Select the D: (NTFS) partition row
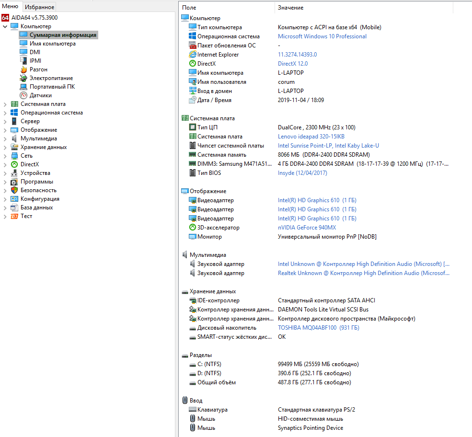The height and width of the screenshot is (437, 472). [x=316, y=373]
